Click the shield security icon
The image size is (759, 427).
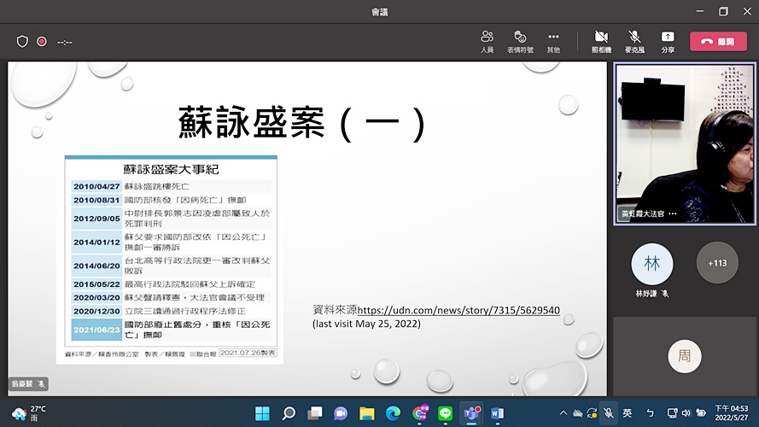pos(23,41)
